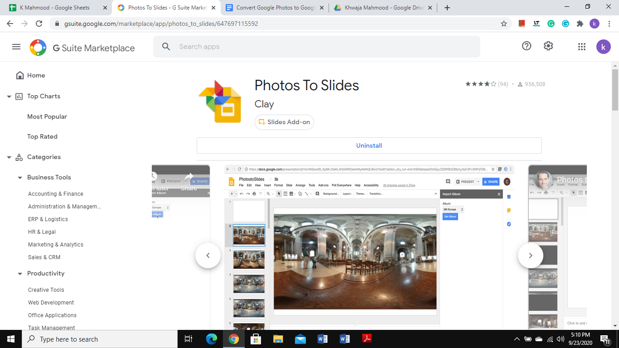Collapse the Categories section
The width and height of the screenshot is (619, 348).
tap(9, 157)
